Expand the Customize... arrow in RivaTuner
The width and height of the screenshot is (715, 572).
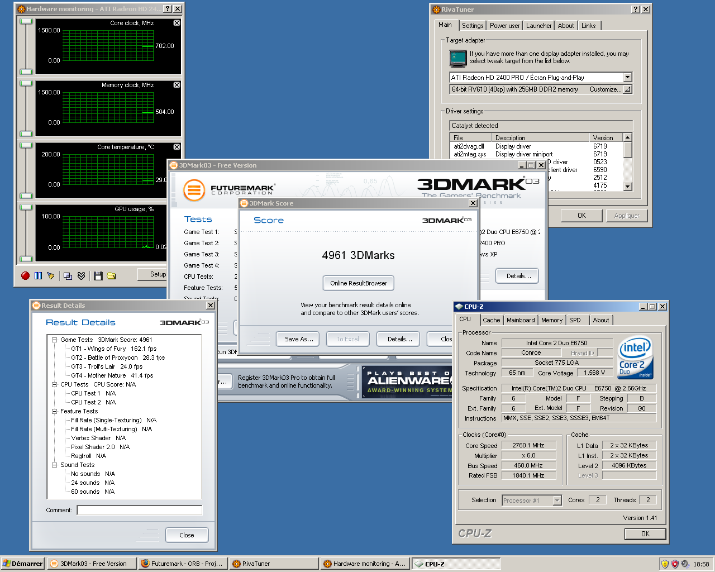point(627,89)
